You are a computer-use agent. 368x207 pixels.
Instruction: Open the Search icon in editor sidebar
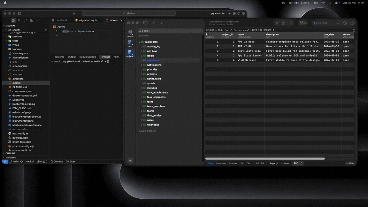[x=19, y=20]
